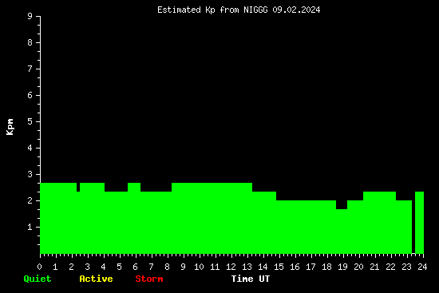439x293 pixels.
Task: Click the dipped green bar near hour 19
Action: pos(342,231)
